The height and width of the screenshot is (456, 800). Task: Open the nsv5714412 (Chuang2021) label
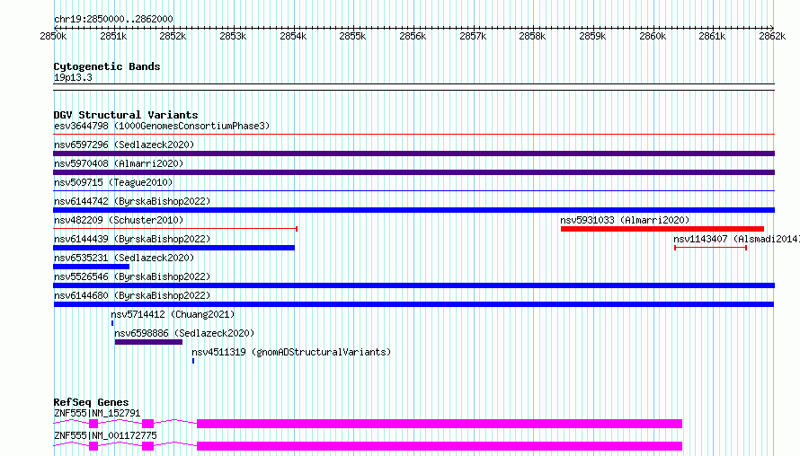[173, 314]
